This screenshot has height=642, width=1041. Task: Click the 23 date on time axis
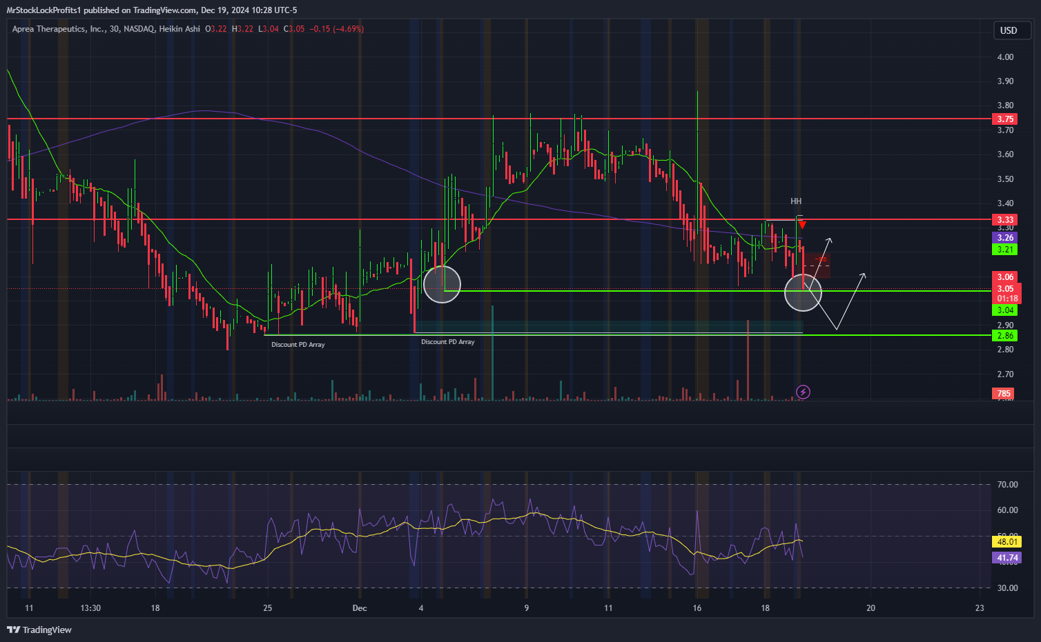point(980,608)
